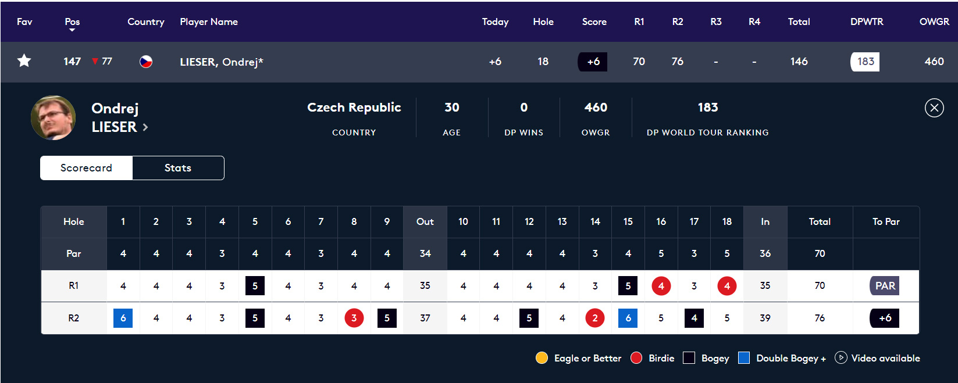Viewport: 958px width, 383px height.
Task: Click Ondrej Lieser's profile photo
Action: point(53,117)
